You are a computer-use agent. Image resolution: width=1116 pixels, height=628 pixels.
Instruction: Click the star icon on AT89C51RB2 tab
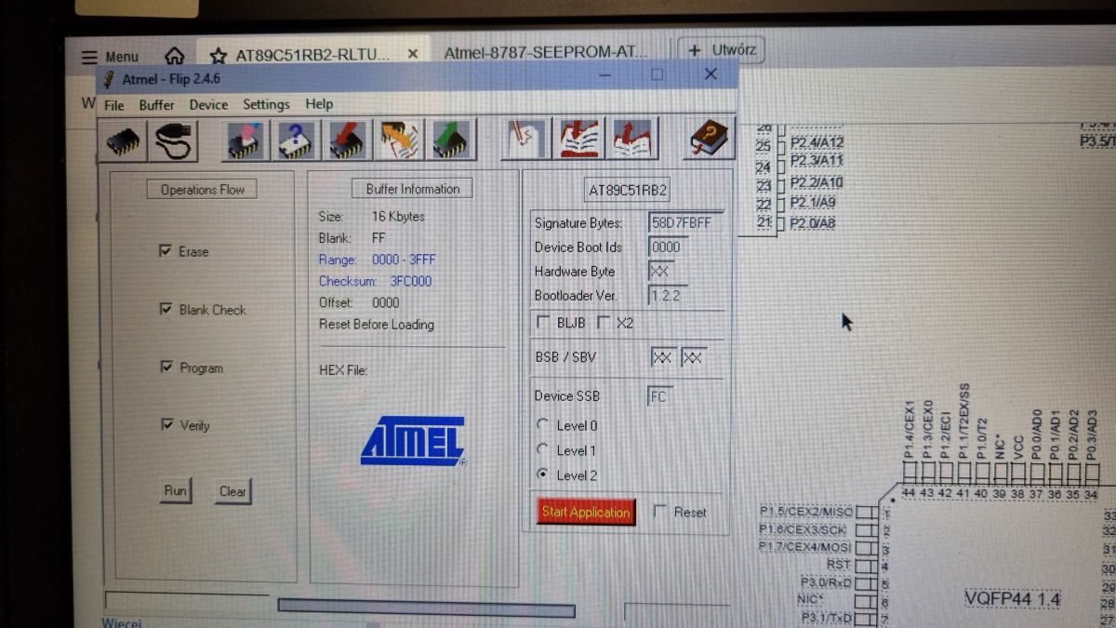(219, 55)
